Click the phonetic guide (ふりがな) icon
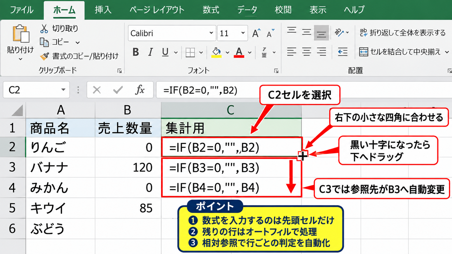The height and width of the screenshot is (254, 452). coord(264,52)
